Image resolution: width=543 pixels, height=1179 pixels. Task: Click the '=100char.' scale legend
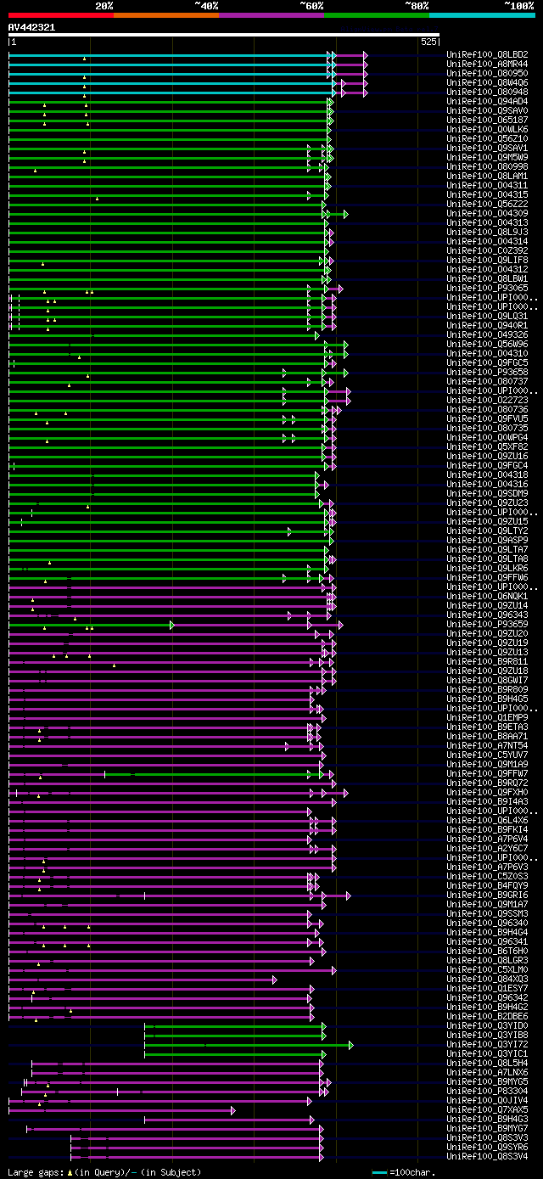[x=406, y=1172]
